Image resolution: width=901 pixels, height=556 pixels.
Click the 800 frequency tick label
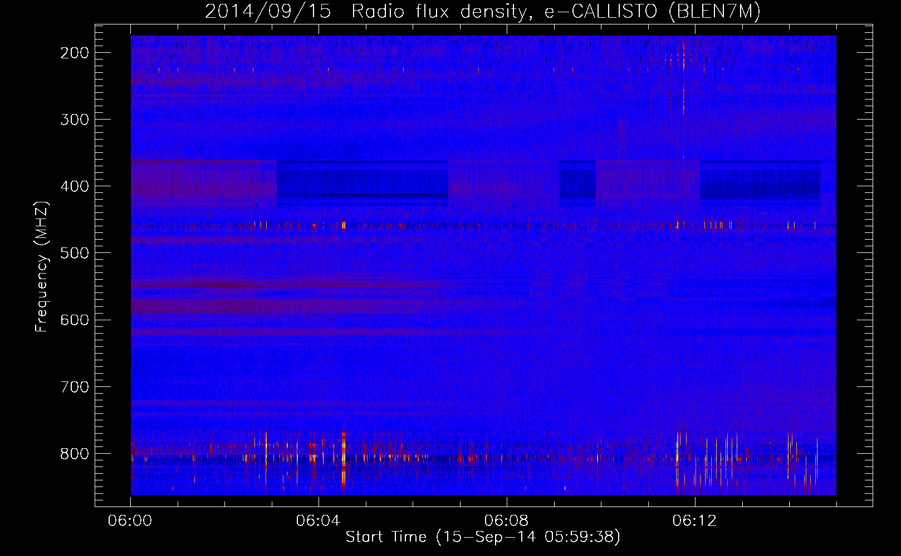coord(74,454)
